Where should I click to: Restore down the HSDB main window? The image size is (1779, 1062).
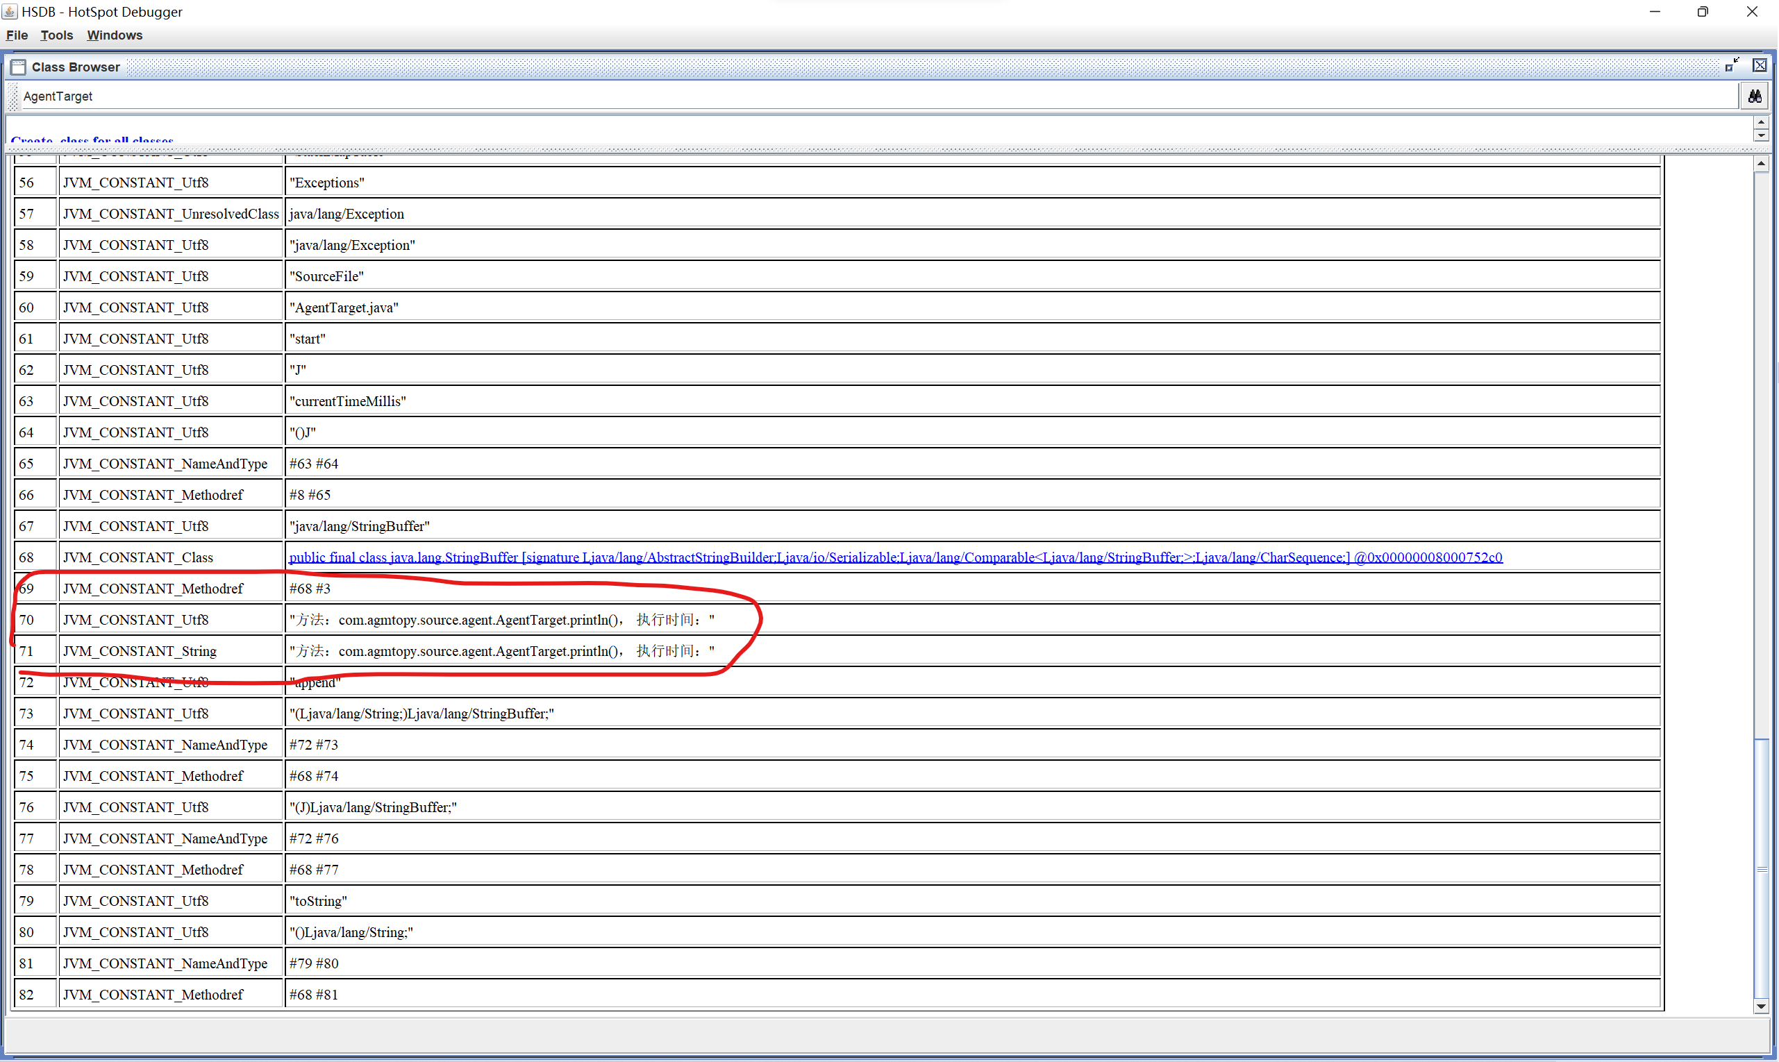[1703, 12]
